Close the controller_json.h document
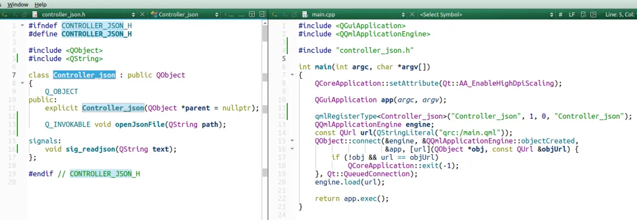This screenshot has height=220, width=637. [x=142, y=14]
